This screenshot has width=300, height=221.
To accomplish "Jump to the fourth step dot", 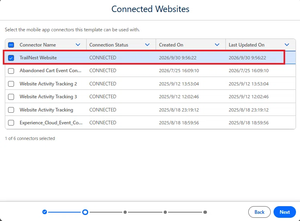I will 165,212.
